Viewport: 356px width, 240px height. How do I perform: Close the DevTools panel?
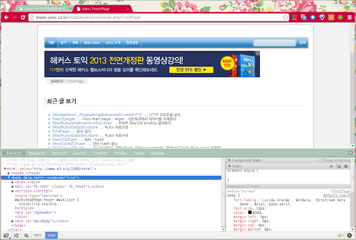(x=350, y=153)
